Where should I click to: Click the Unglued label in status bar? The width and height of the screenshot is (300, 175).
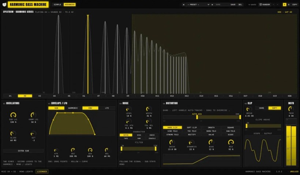[294, 172]
